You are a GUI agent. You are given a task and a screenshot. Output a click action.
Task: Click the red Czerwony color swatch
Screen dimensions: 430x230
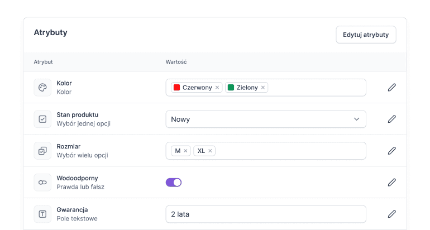point(176,88)
